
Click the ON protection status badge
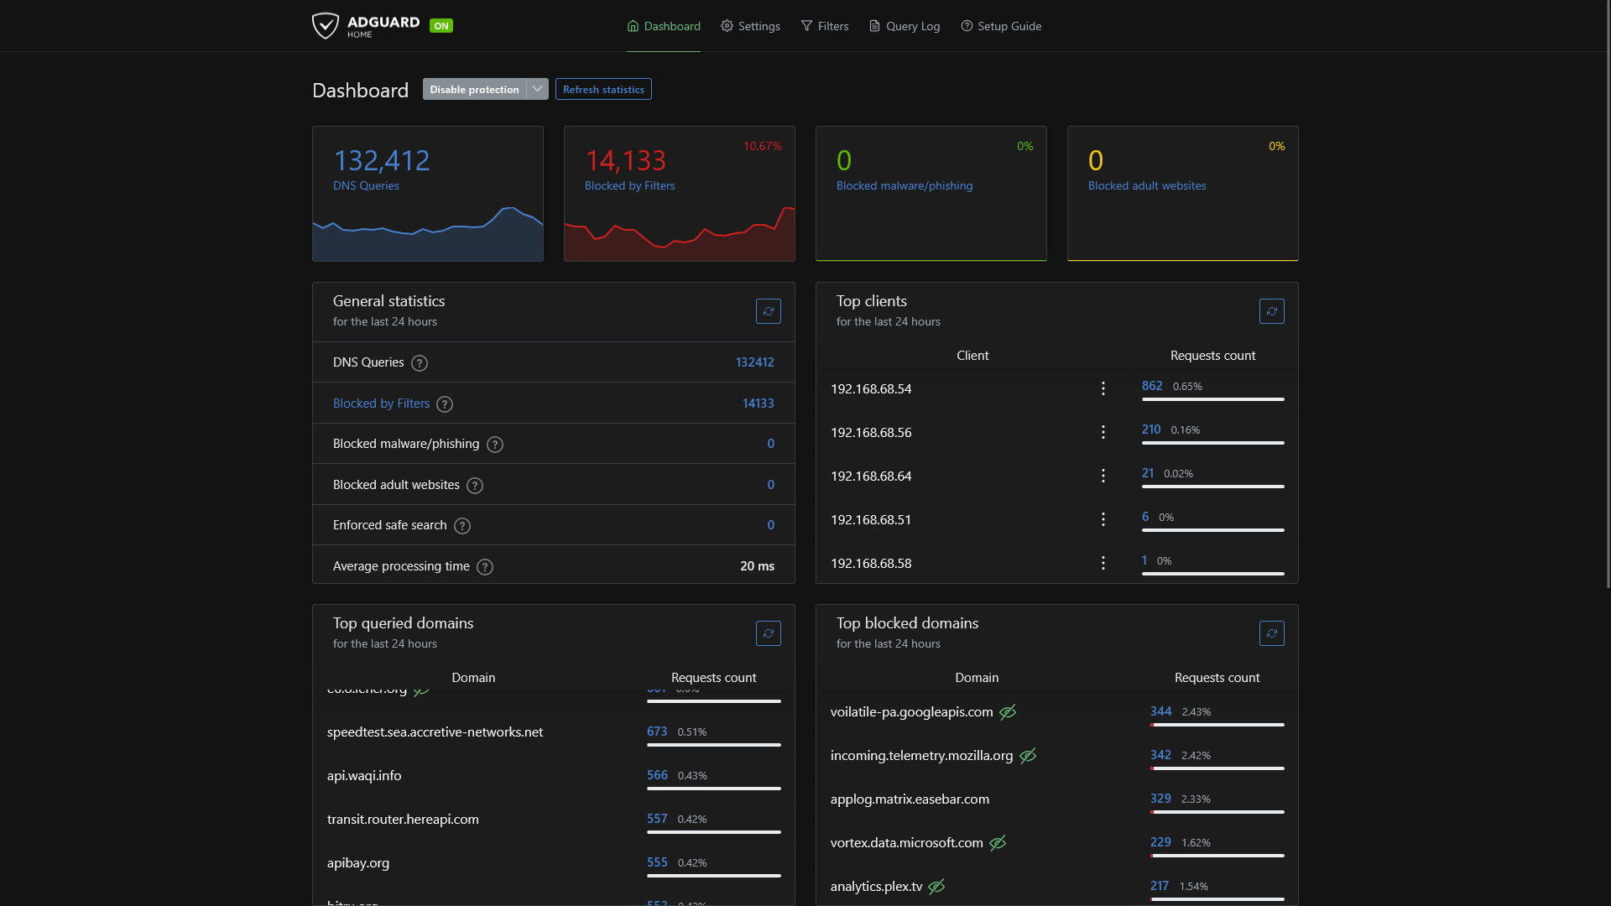point(441,26)
